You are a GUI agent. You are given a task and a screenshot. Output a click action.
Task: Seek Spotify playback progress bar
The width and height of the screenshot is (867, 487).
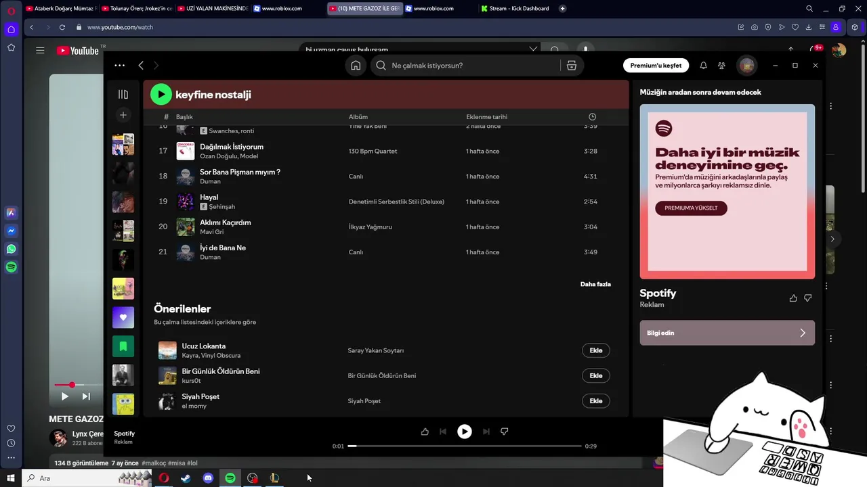[x=465, y=446]
